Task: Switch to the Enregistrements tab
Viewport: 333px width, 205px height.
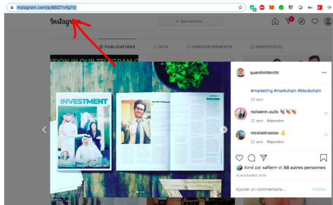Action: point(209,47)
